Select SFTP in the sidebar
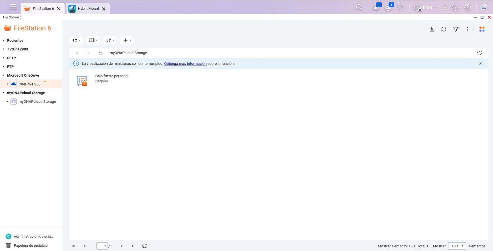 (x=11, y=58)
